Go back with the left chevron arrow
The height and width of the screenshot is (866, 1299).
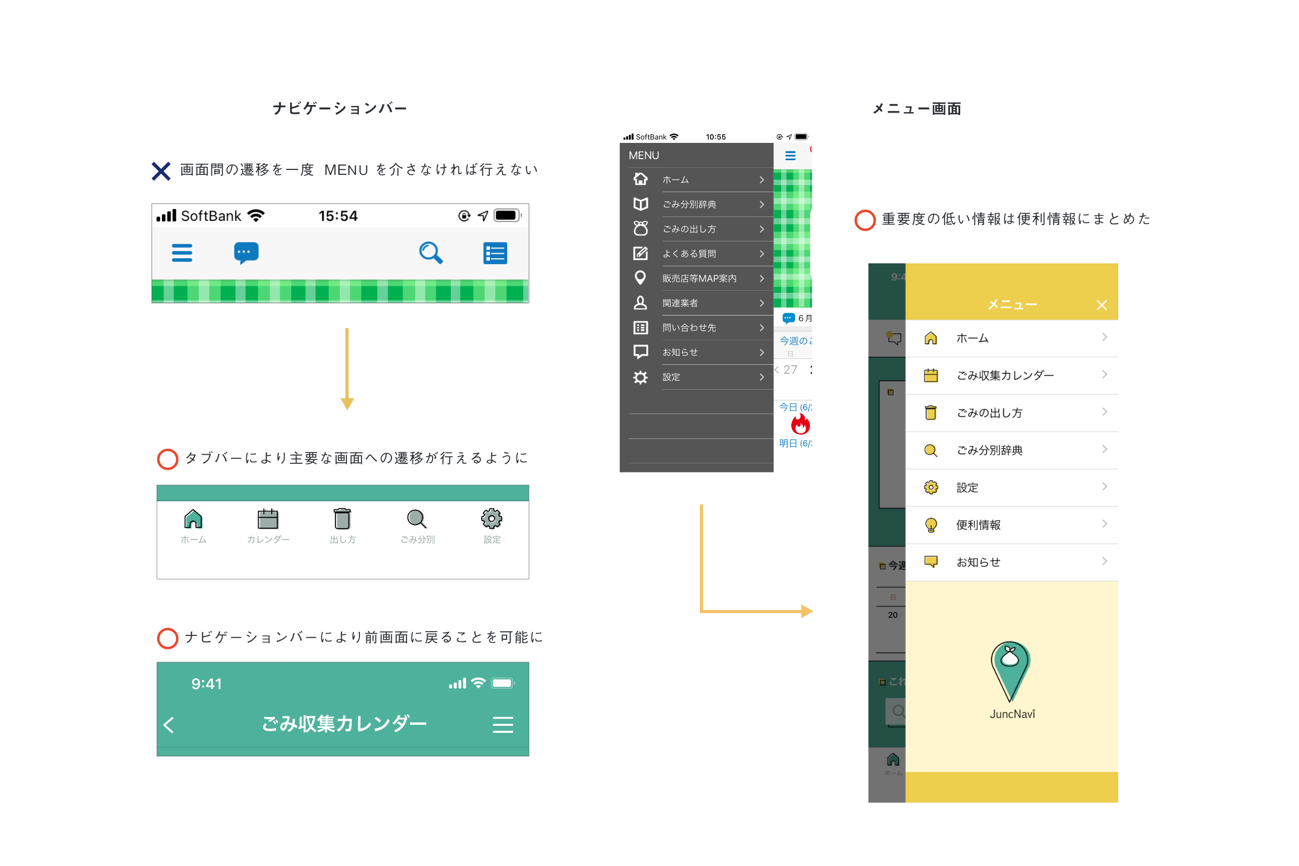point(169,725)
